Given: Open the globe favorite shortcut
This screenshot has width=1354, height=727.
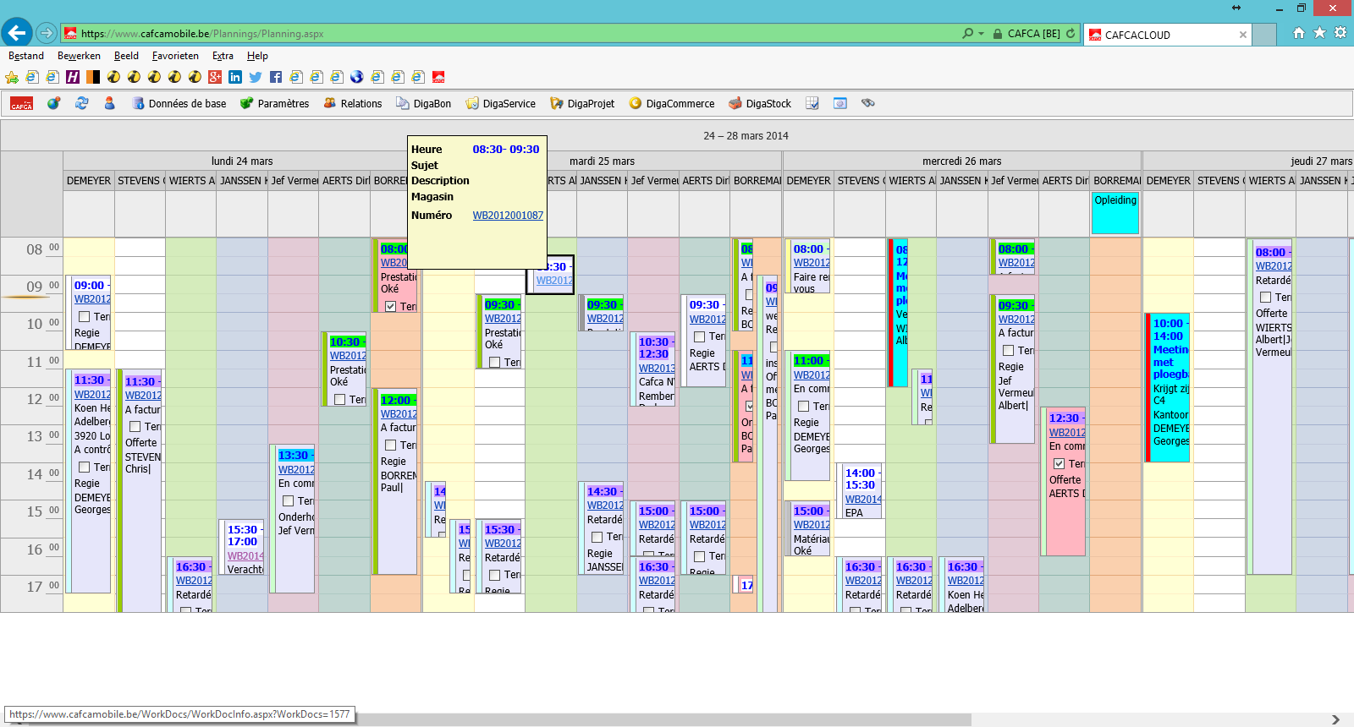Looking at the screenshot, I should point(357,77).
